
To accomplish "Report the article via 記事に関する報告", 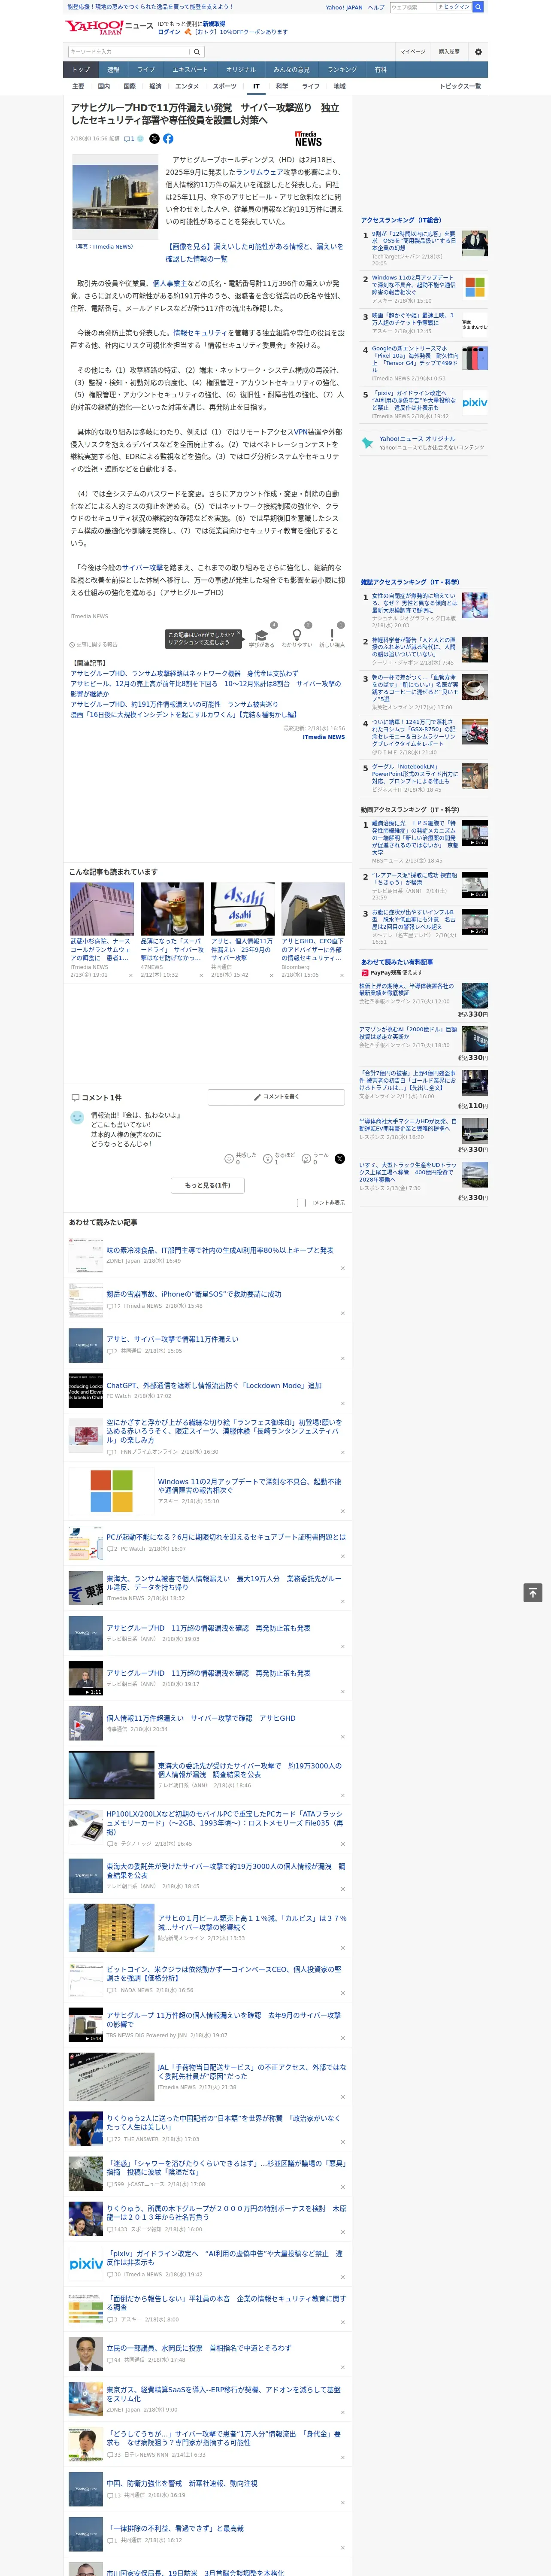I will (94, 644).
